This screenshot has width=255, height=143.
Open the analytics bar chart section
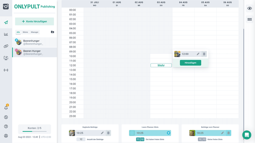click(6, 34)
